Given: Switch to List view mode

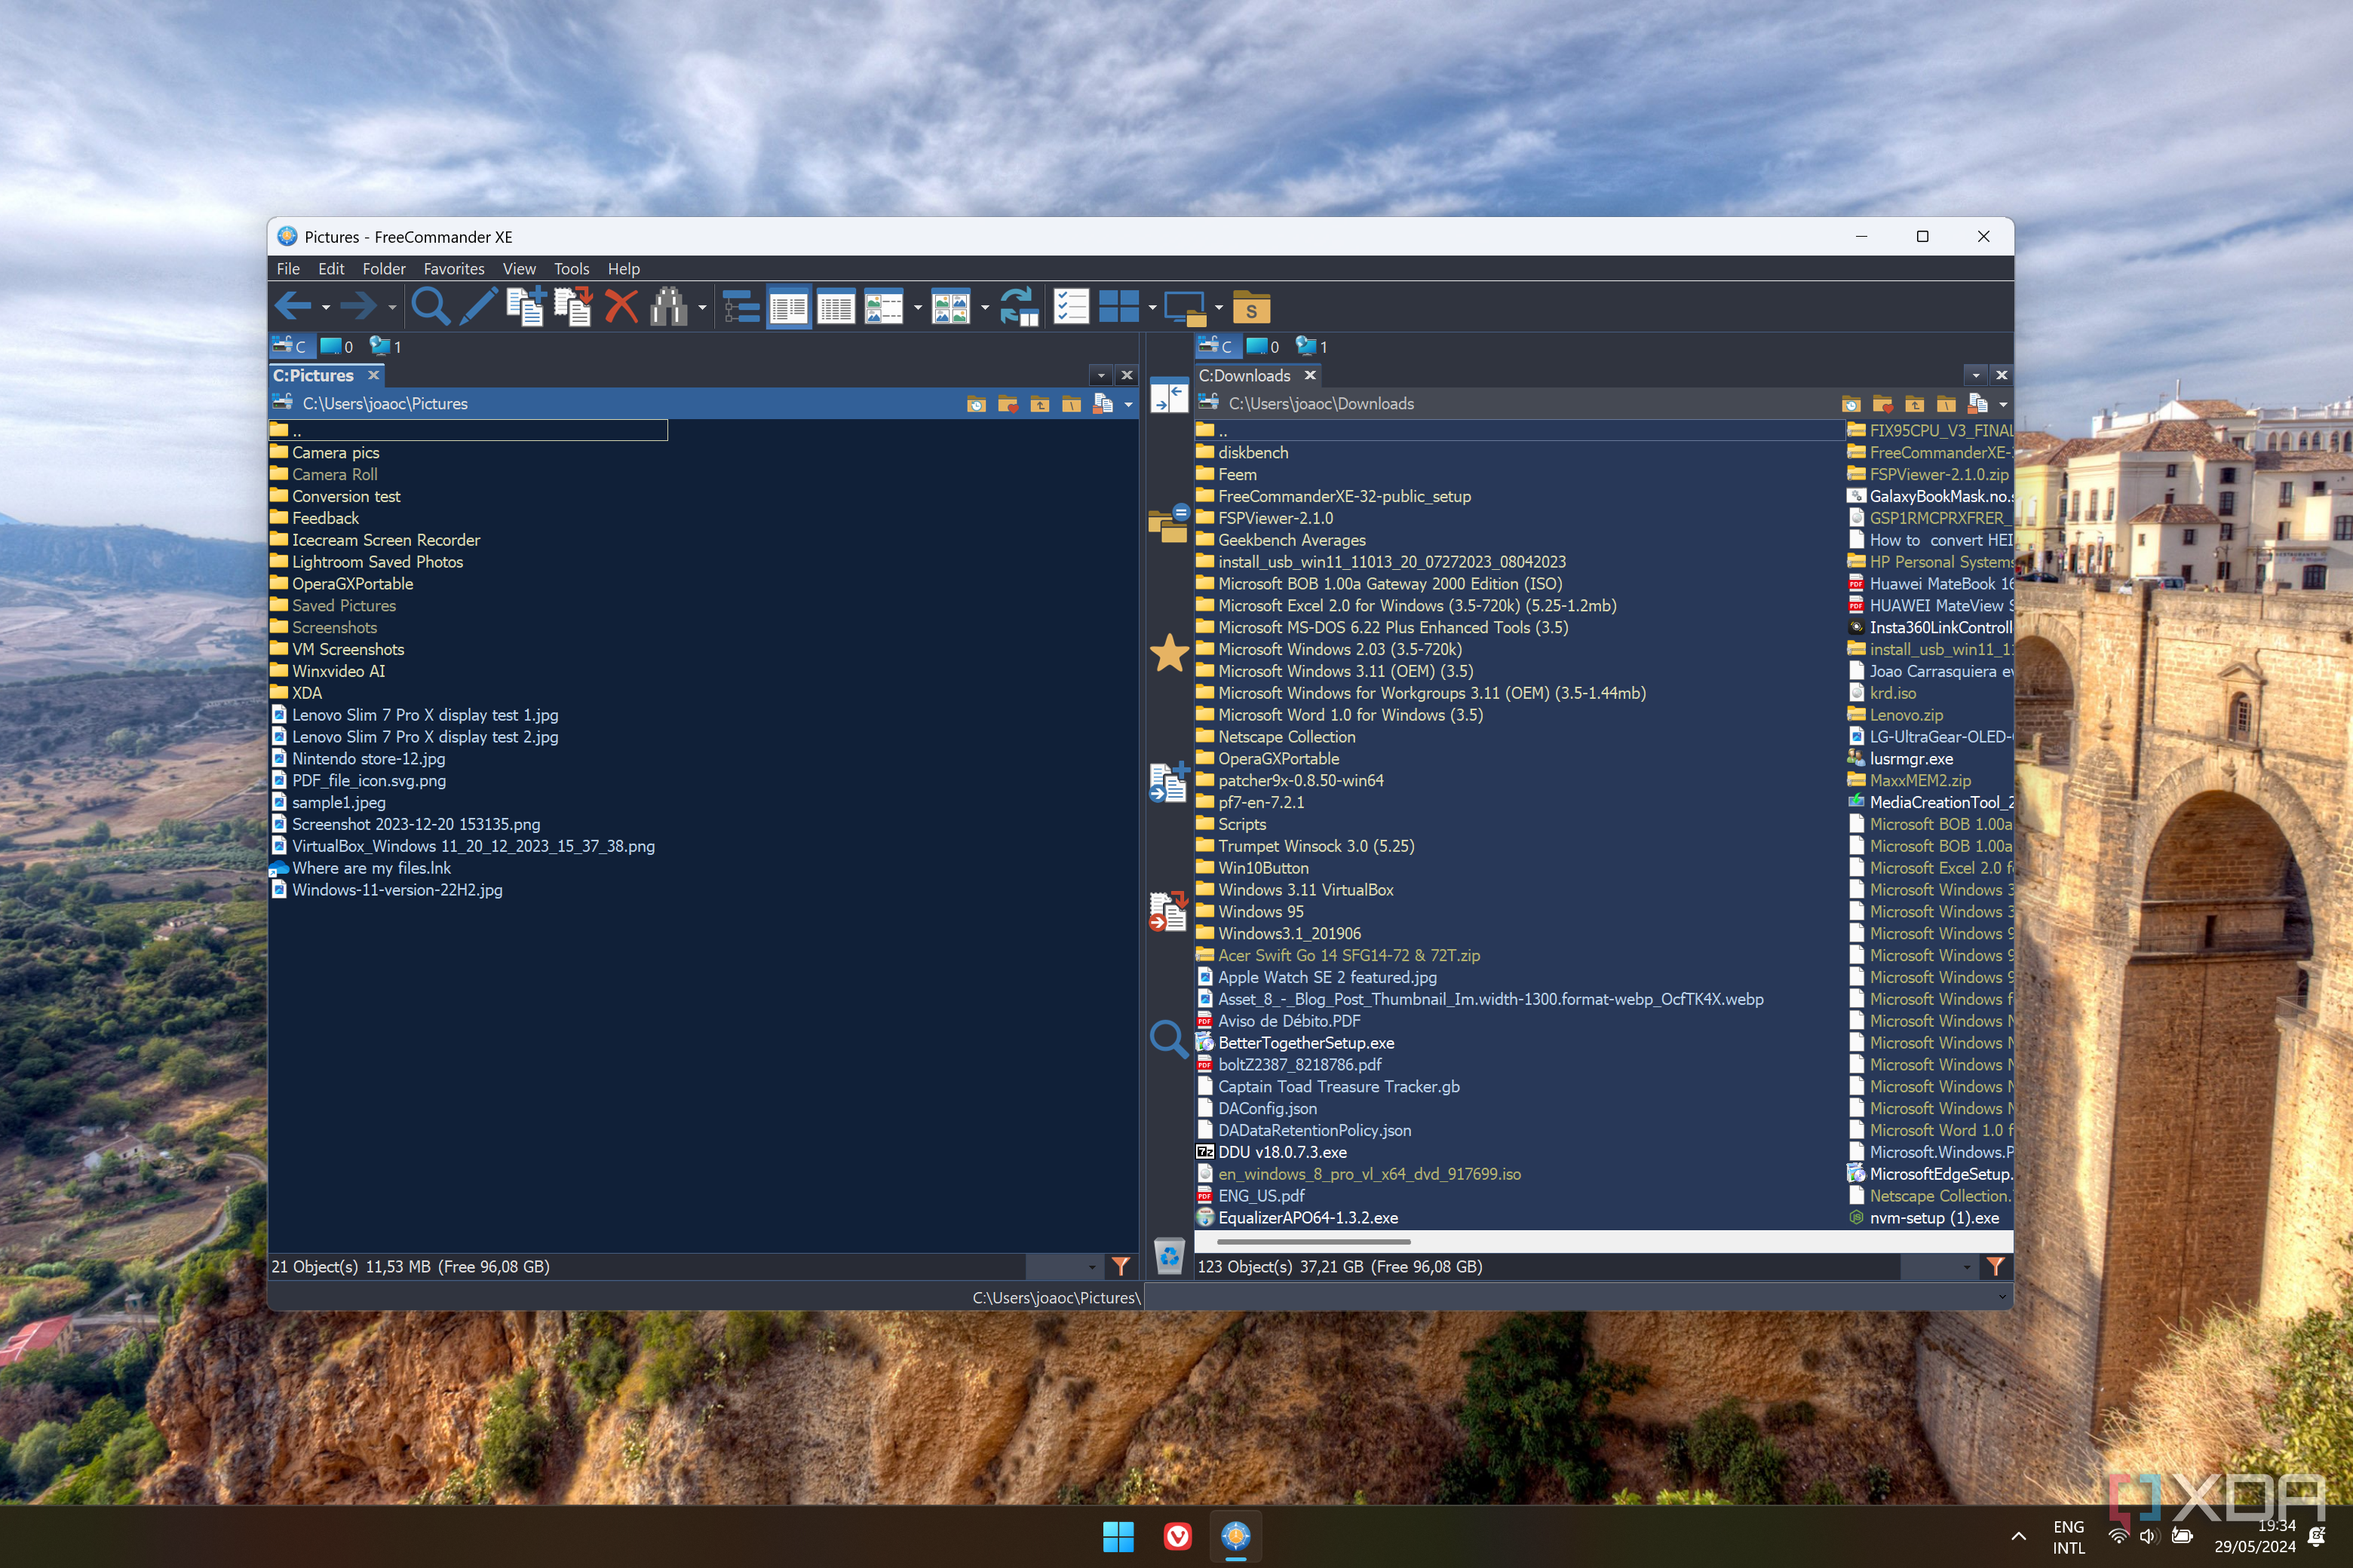Looking at the screenshot, I should (788, 307).
